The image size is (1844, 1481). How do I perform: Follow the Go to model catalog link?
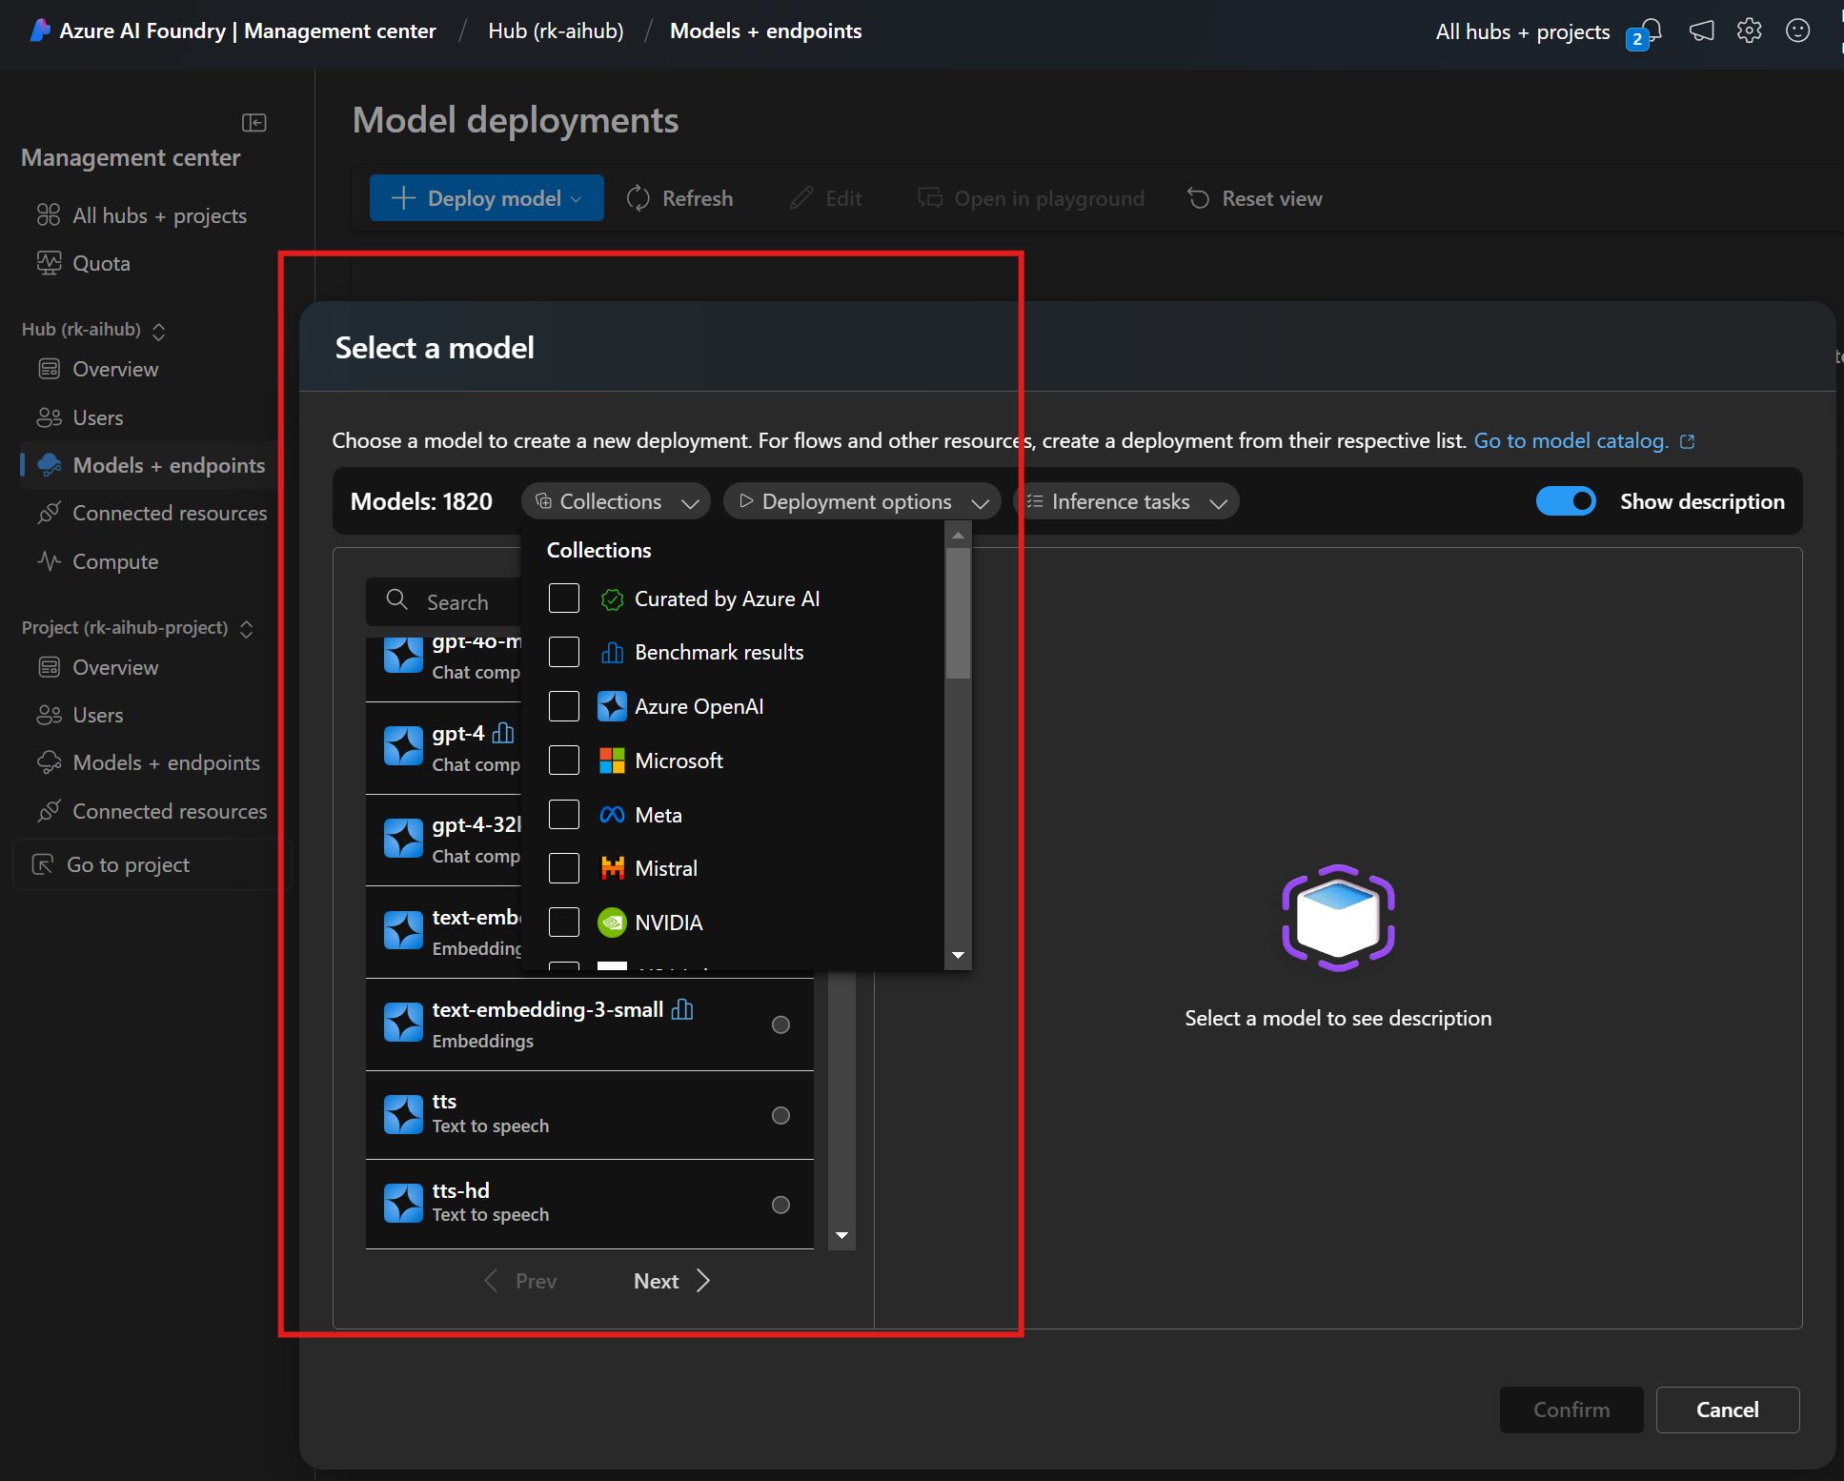point(1570,440)
